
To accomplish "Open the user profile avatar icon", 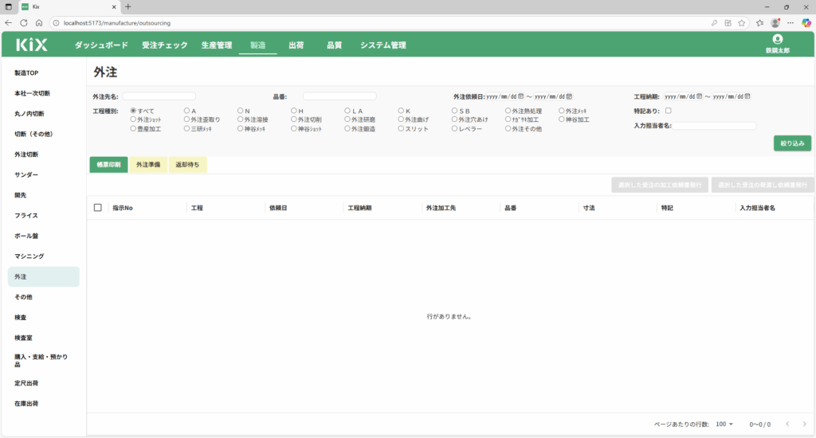I will point(777,39).
